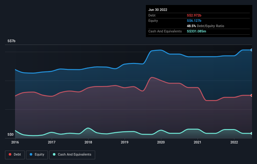This screenshot has width=257, height=164.
Task: Toggle Cash And Equivalents legend button
Action: (72, 155)
